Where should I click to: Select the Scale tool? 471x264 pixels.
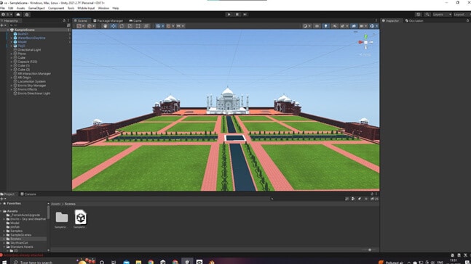point(130,26)
